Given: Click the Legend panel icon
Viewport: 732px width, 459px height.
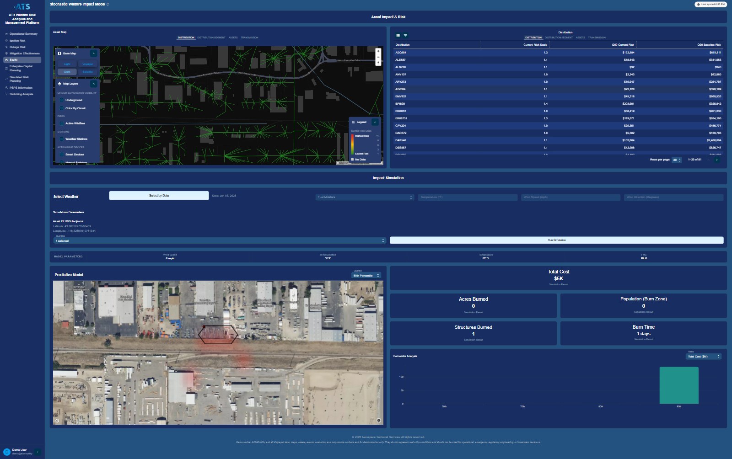Looking at the screenshot, I should pos(353,122).
